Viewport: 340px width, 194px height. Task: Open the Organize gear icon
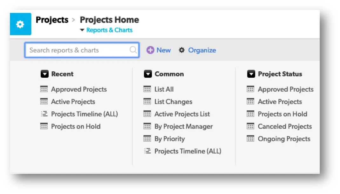coord(181,50)
